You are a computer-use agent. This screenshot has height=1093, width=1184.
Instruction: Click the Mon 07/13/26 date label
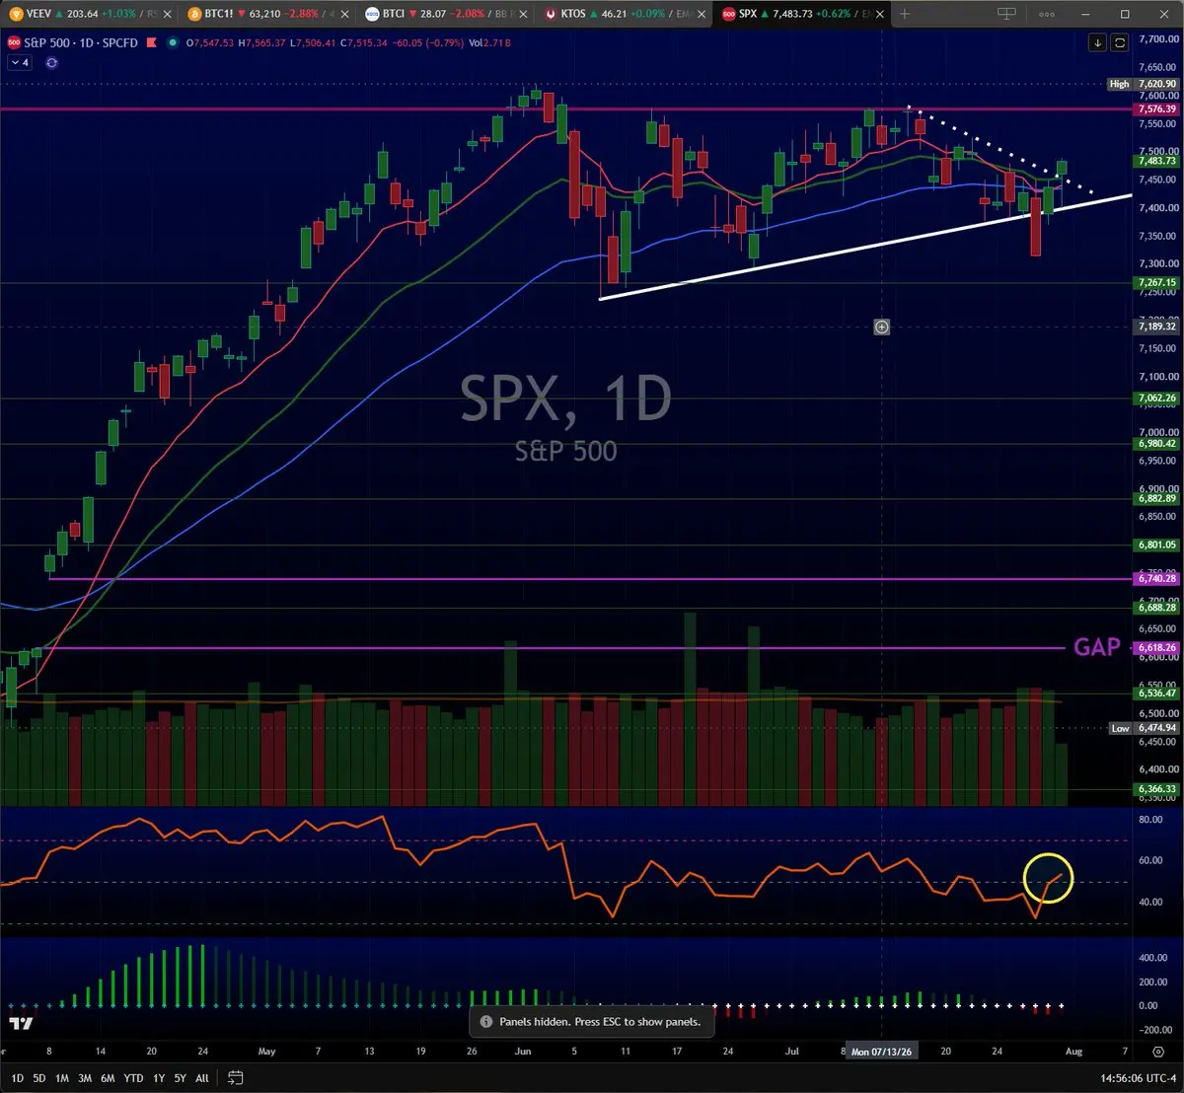click(x=882, y=1052)
